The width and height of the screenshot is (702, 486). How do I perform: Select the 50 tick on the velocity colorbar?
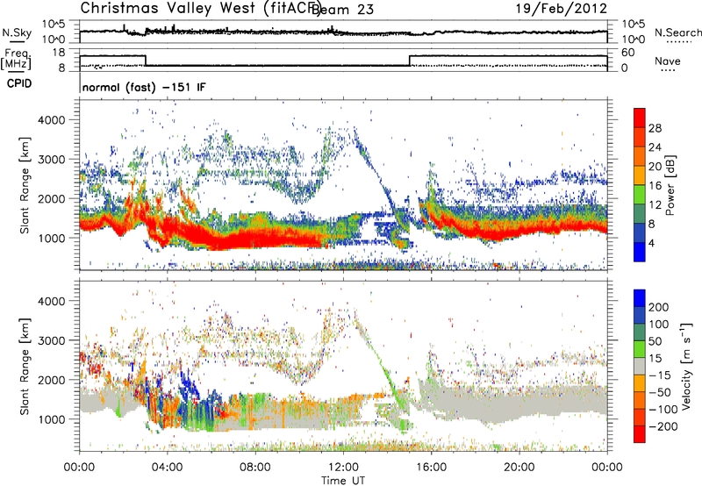(x=655, y=341)
